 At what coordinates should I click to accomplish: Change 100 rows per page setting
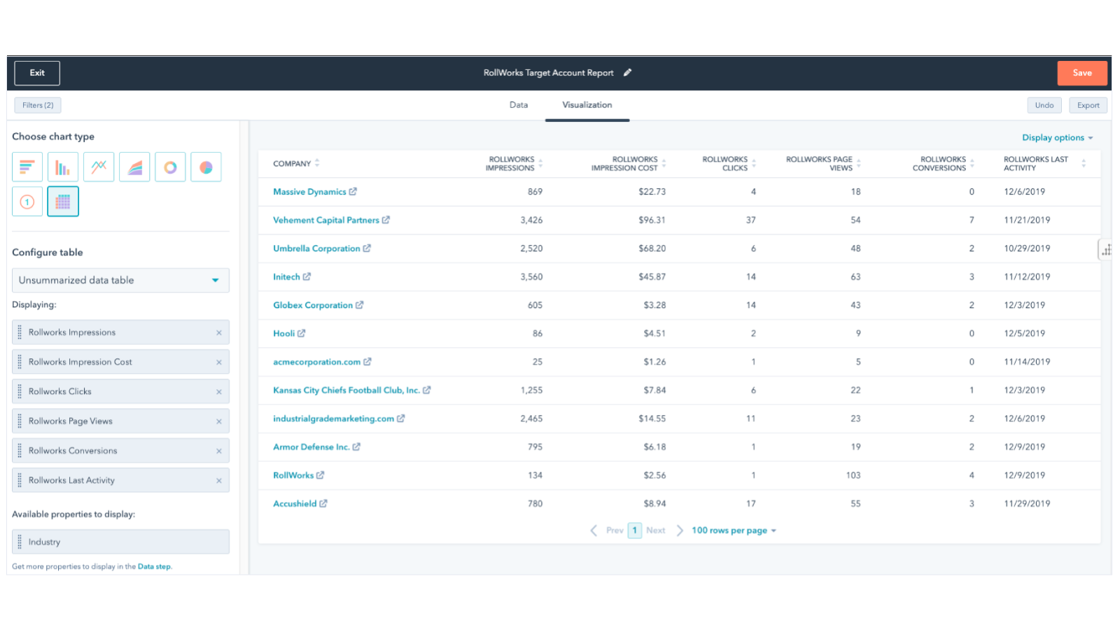tap(731, 530)
